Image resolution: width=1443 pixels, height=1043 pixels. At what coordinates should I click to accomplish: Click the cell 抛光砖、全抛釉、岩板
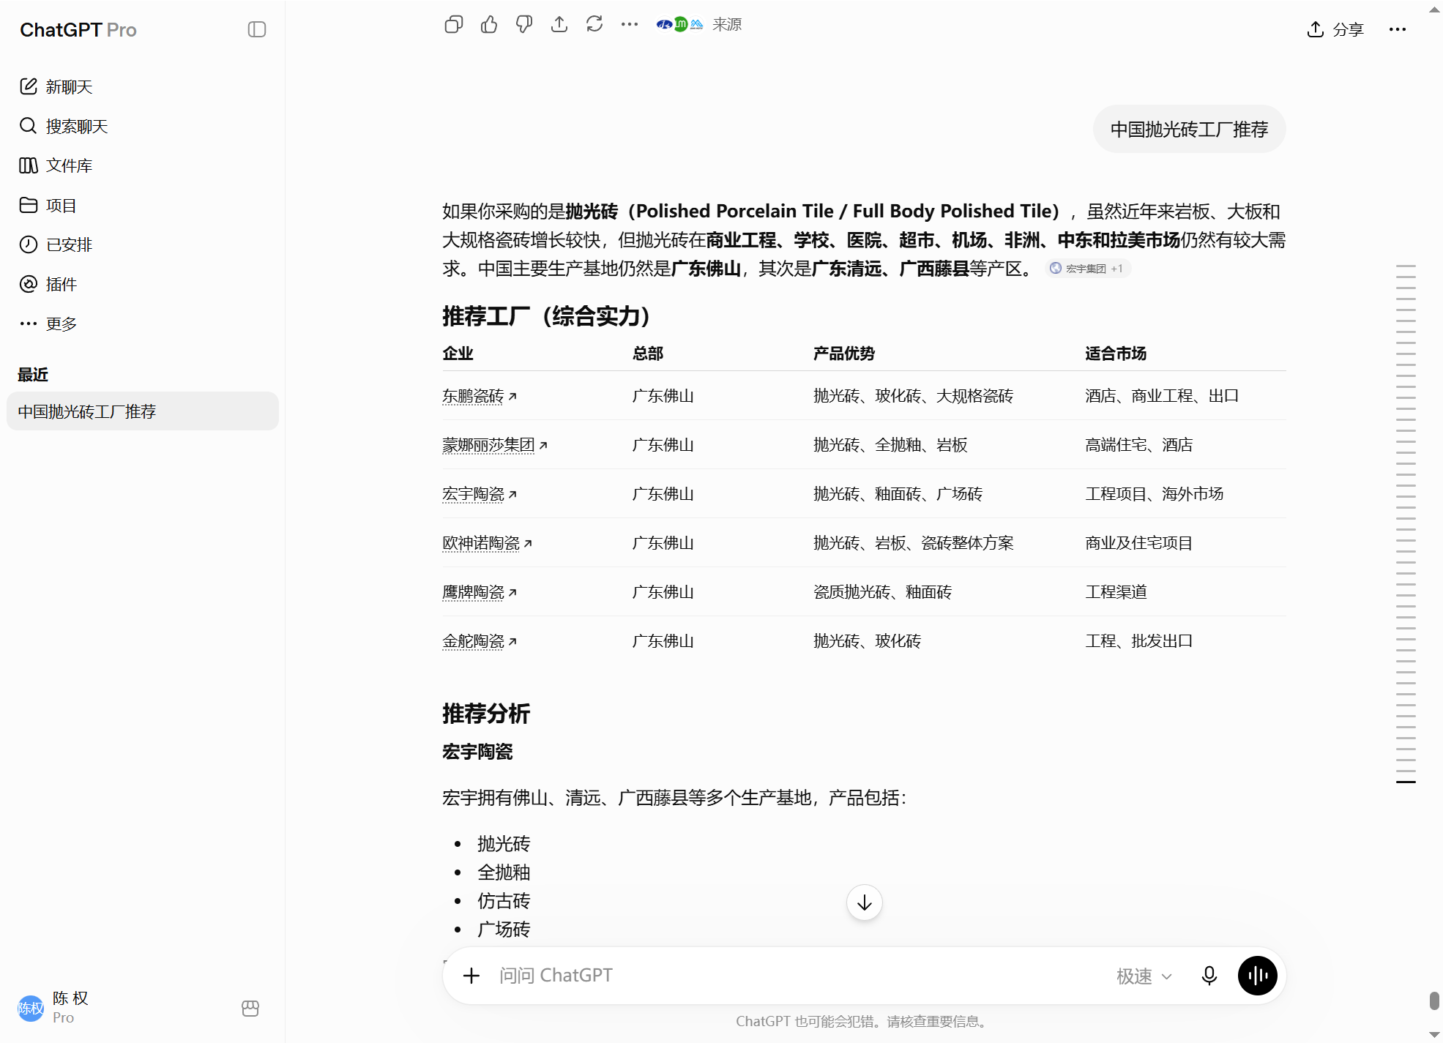click(x=891, y=445)
